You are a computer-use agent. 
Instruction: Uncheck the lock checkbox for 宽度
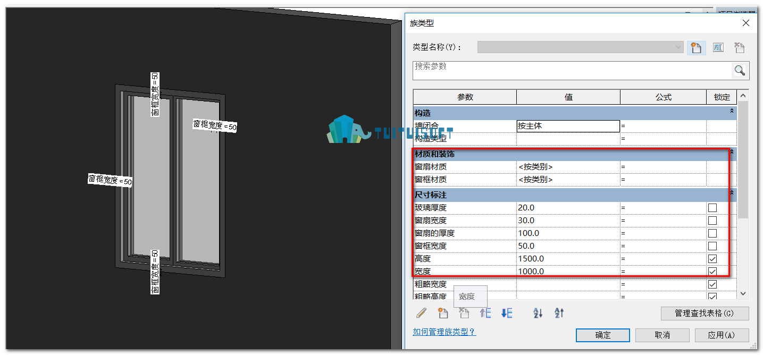point(712,272)
